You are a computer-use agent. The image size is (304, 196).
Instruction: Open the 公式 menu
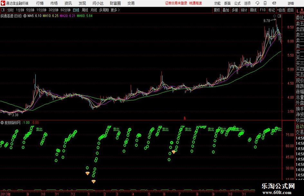pos(237,3)
